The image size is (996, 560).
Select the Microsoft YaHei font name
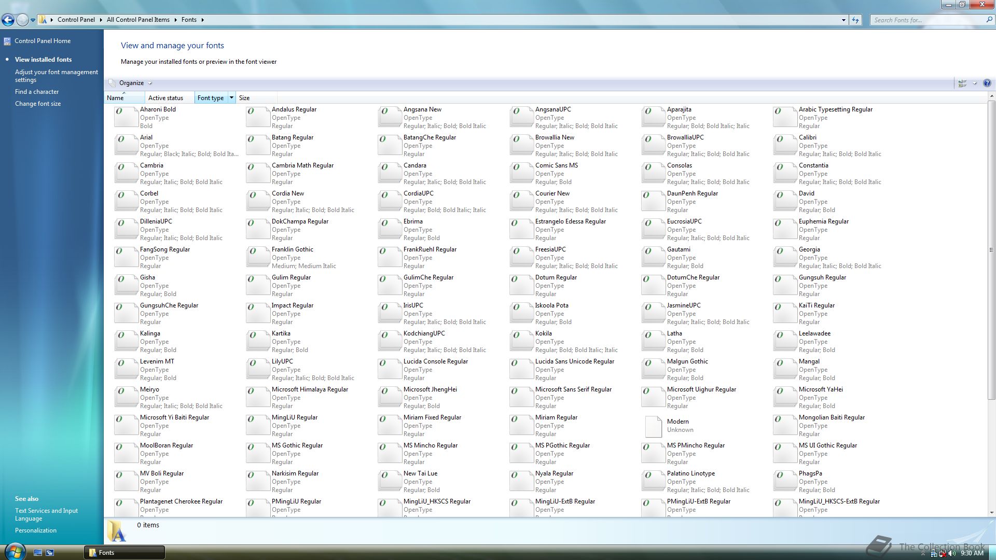[821, 389]
